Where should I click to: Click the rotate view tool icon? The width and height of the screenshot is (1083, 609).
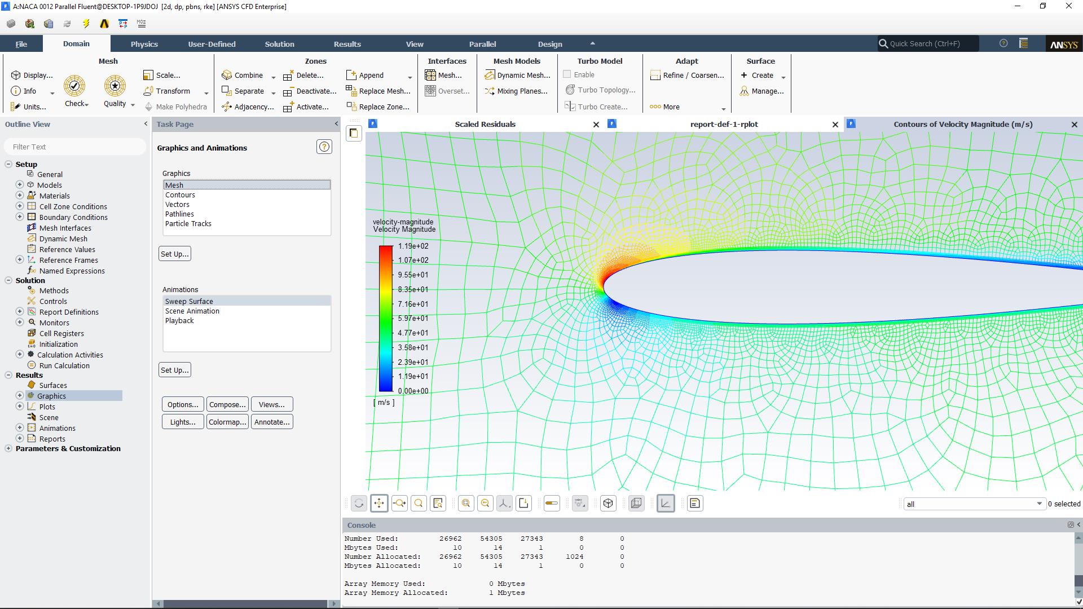pos(359,504)
